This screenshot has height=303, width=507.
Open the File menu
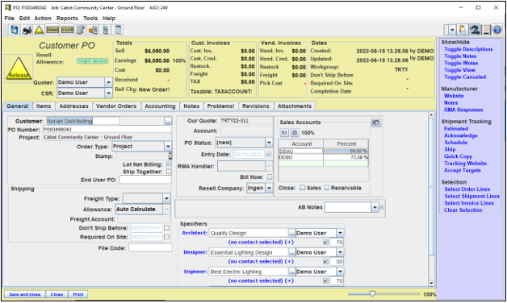point(9,18)
